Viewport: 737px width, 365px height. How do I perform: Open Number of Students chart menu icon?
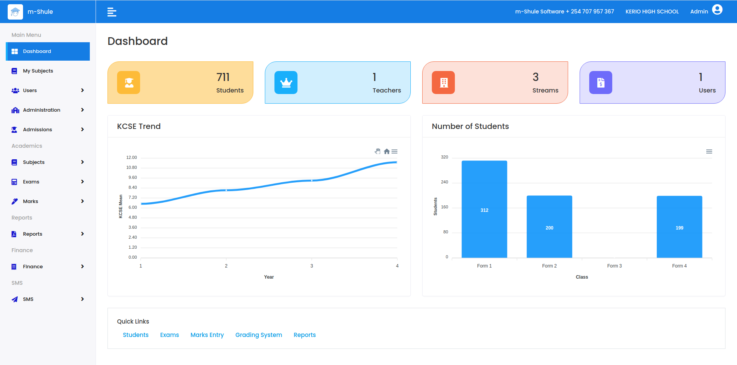click(709, 152)
